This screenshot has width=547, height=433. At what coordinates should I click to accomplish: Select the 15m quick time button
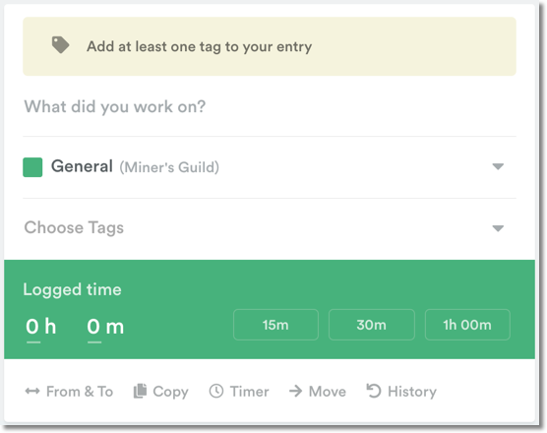[275, 325]
